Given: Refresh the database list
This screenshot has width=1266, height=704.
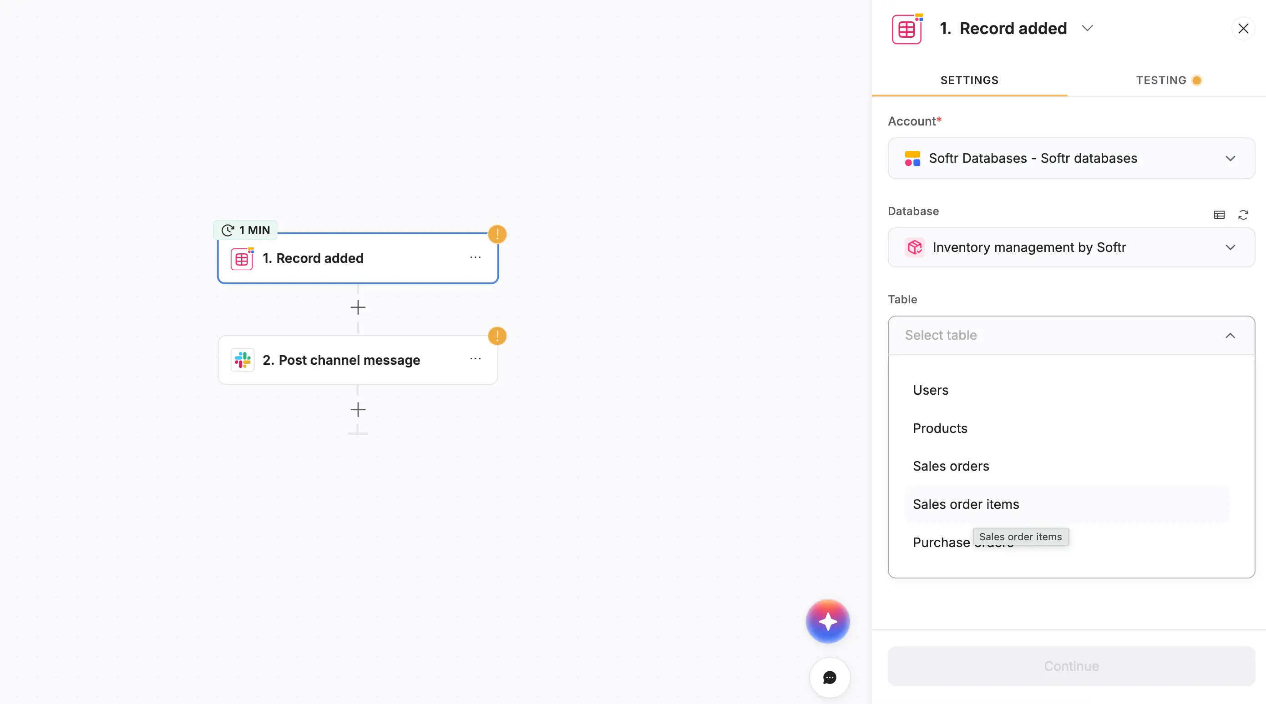Looking at the screenshot, I should pyautogui.click(x=1244, y=215).
